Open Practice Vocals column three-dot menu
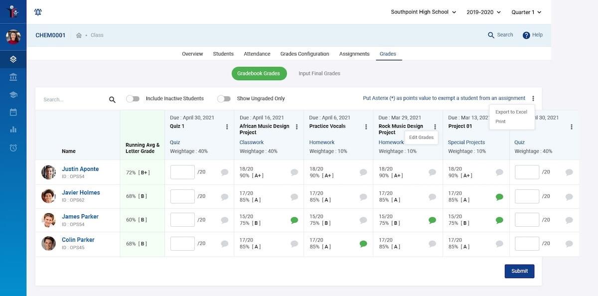The height and width of the screenshot is (296, 598). pos(365,127)
